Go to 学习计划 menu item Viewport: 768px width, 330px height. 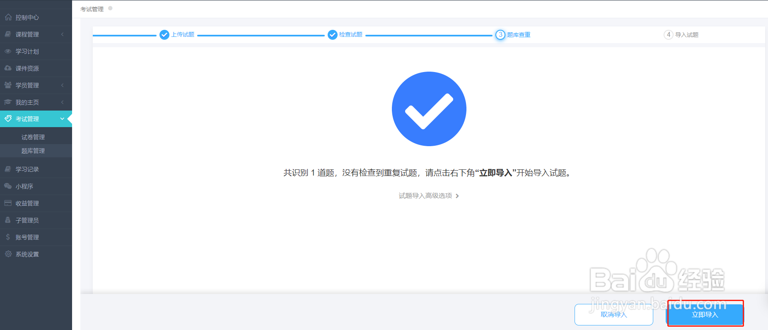(36, 51)
